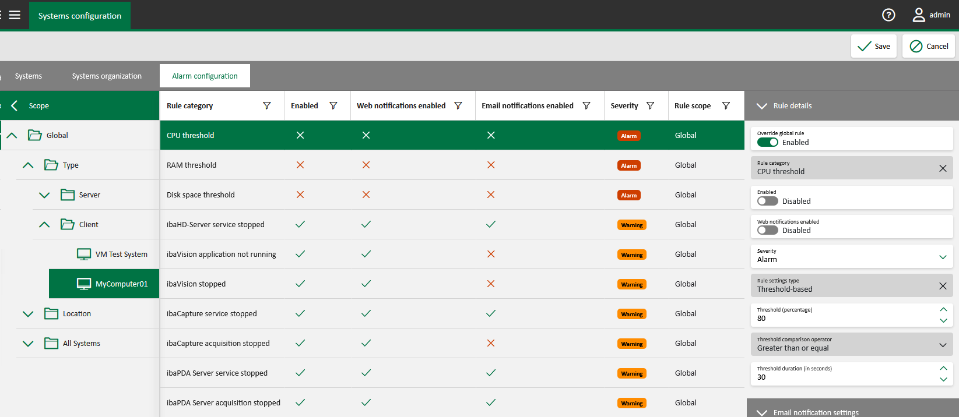959x417 pixels.
Task: Open the hamburger main menu
Action: 15,15
